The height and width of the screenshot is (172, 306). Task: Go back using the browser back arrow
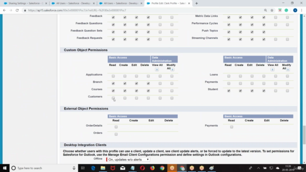[x=4, y=10]
